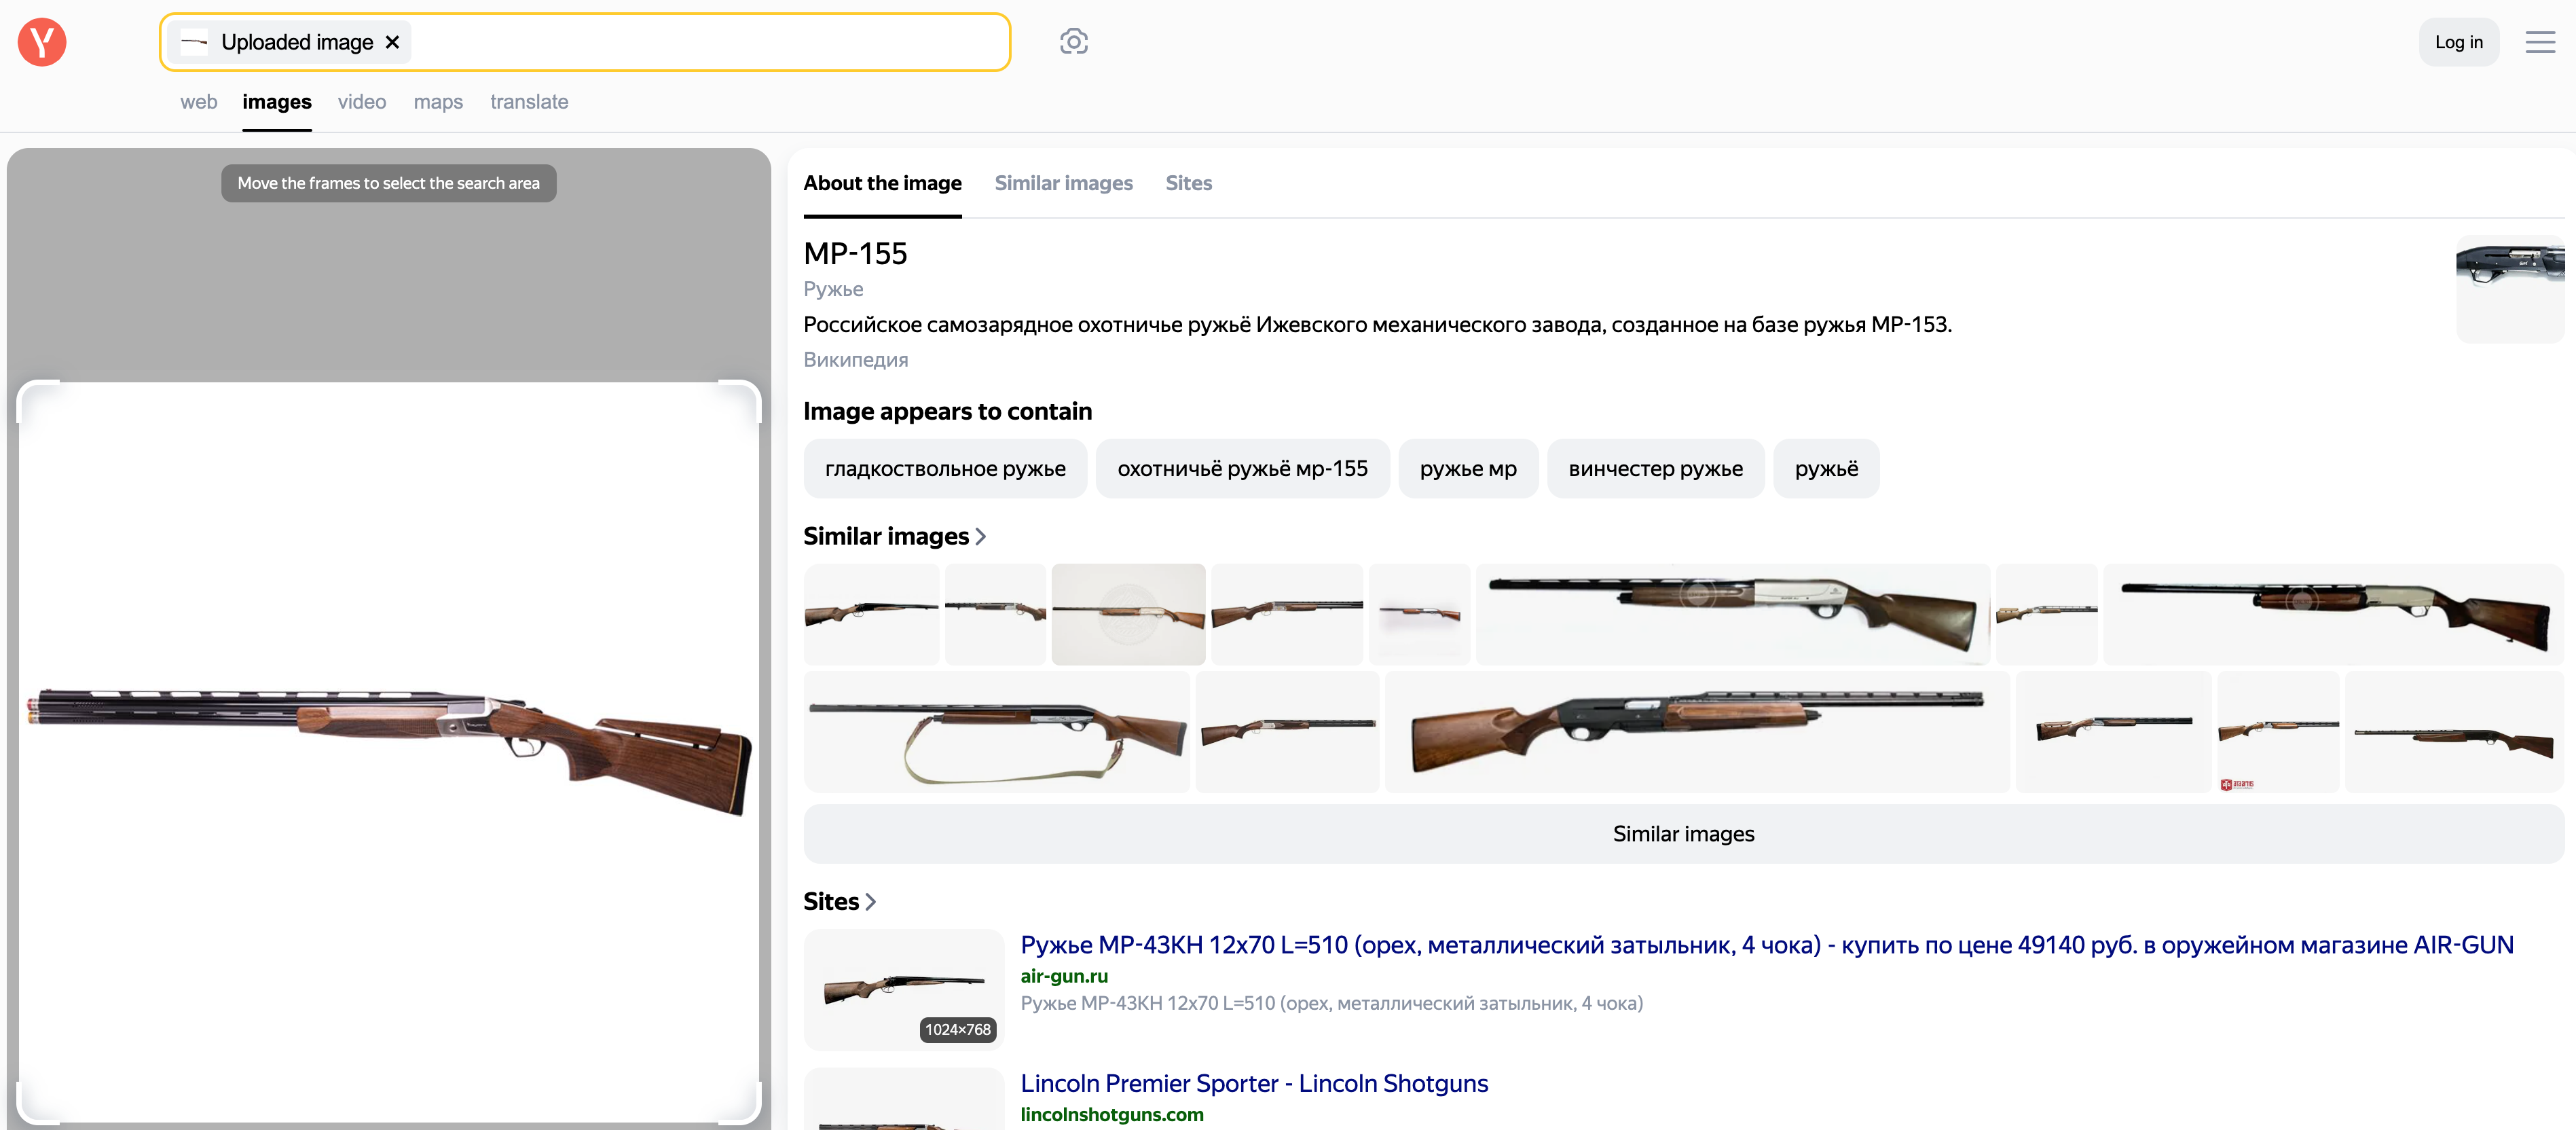This screenshot has height=1130, width=2576.
Task: Open camera image search icon
Action: click(x=1073, y=42)
